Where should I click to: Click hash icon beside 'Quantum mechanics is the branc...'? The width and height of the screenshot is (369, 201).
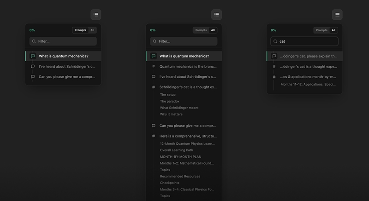[154, 66]
